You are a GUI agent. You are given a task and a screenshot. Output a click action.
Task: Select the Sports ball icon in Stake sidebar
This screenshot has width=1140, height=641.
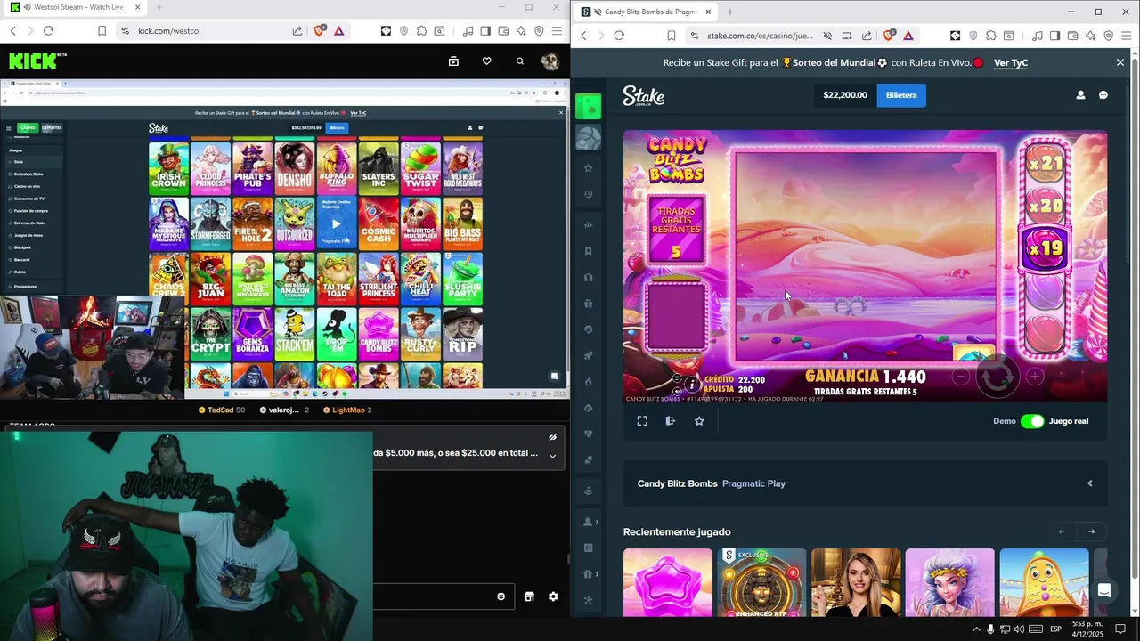pyautogui.click(x=588, y=137)
